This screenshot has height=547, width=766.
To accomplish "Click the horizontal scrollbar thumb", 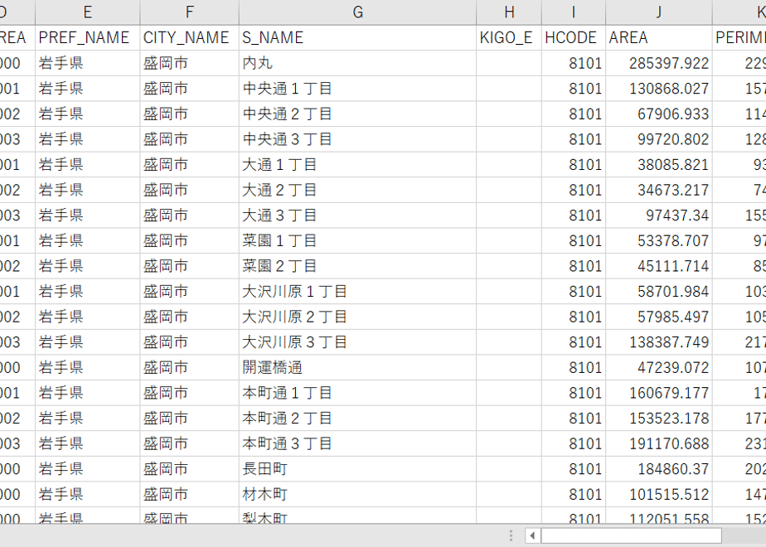I will pos(631,535).
